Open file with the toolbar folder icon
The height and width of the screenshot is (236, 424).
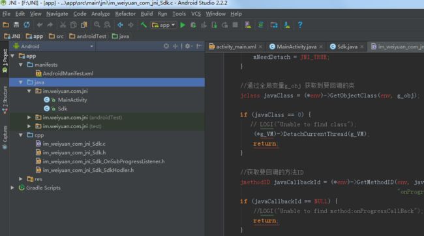6,25
